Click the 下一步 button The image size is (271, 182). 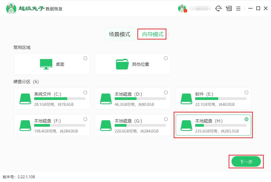pyautogui.click(x=246, y=161)
